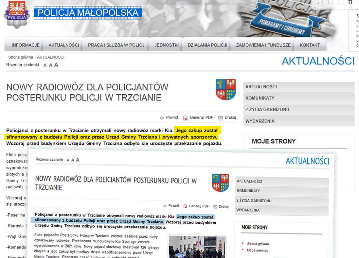Click the Drukuj printer icon in upper article
Screen dimensions: 359x258
point(220,118)
